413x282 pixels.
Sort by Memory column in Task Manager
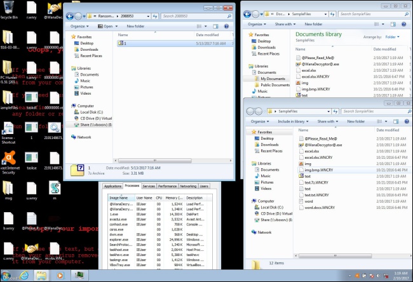[174, 198]
